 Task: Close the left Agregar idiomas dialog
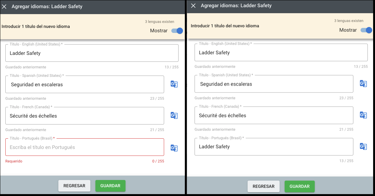[4, 6]
